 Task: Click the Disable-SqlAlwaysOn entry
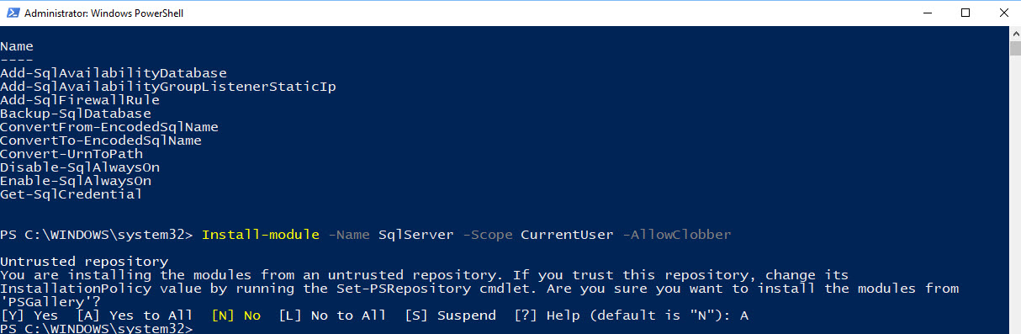pos(80,167)
